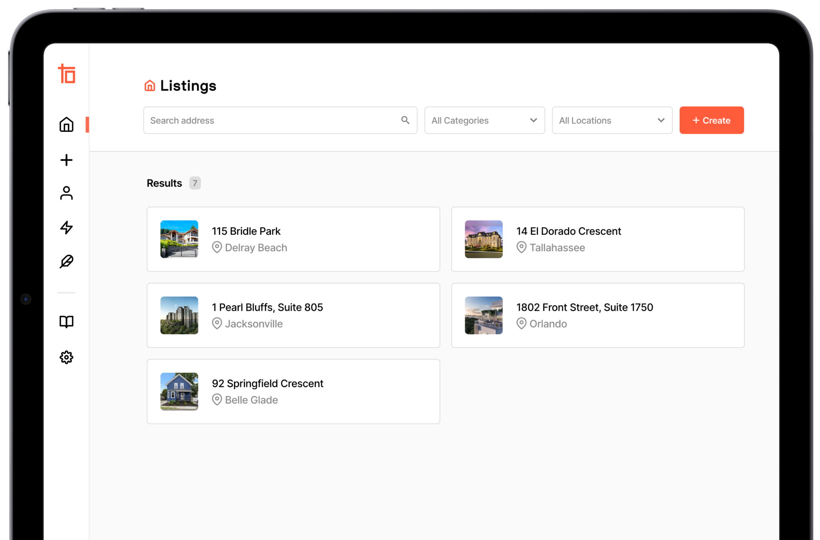Click the Create button to add listing
This screenshot has height=540, width=820.
coord(712,120)
